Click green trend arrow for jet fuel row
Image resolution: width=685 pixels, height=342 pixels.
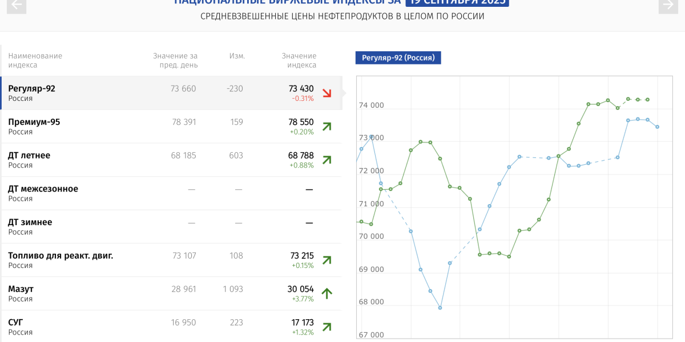[327, 260]
